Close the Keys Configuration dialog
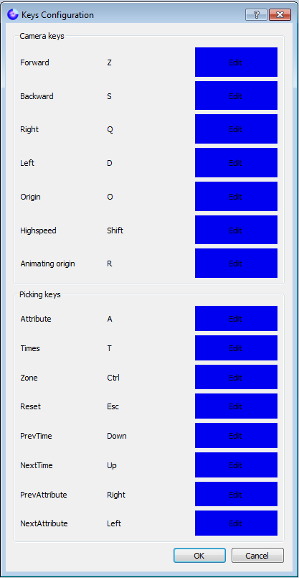299x578 pixels. click(x=280, y=15)
